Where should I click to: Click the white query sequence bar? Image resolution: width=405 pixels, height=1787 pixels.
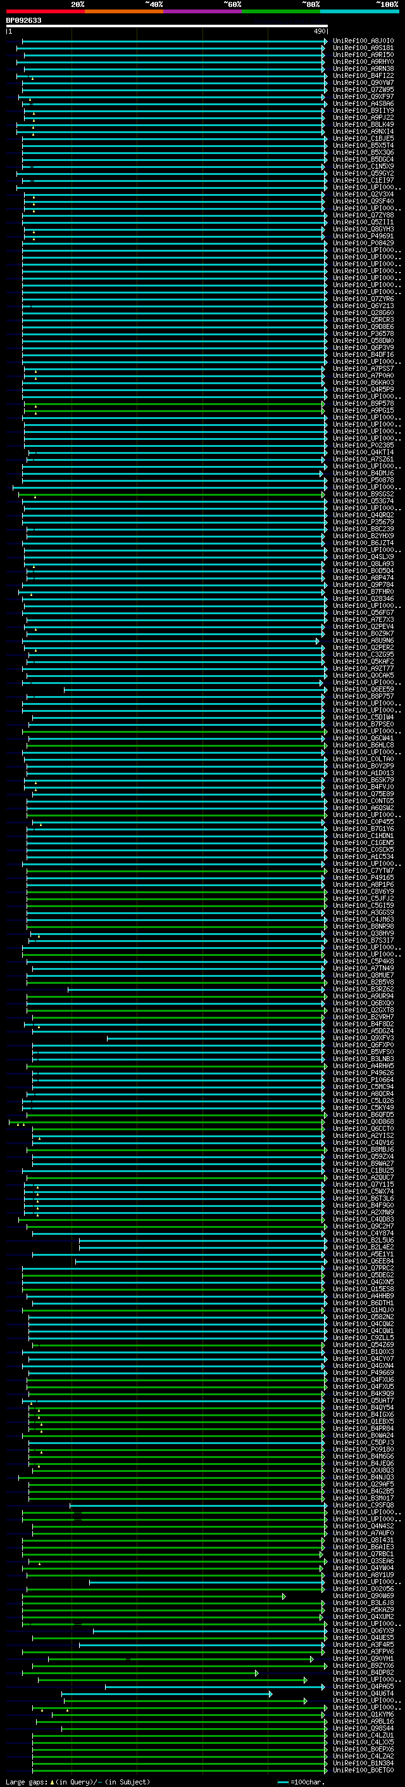pyautogui.click(x=167, y=27)
